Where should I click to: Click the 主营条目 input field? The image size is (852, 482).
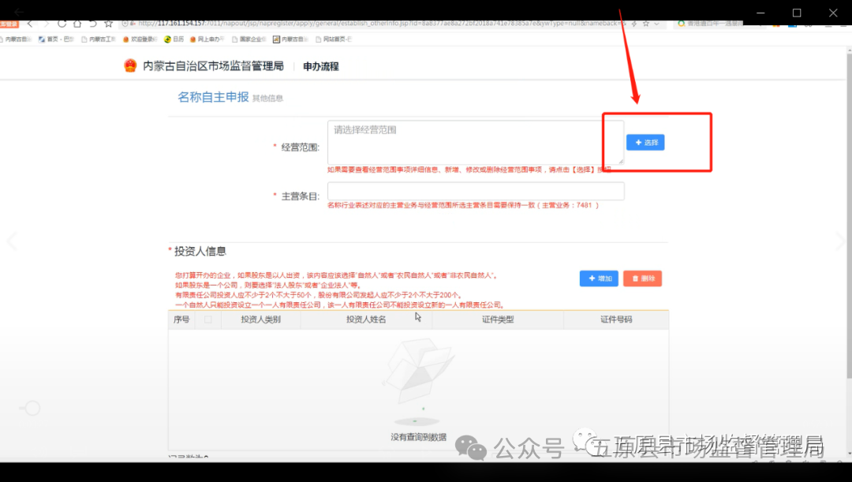(x=473, y=191)
